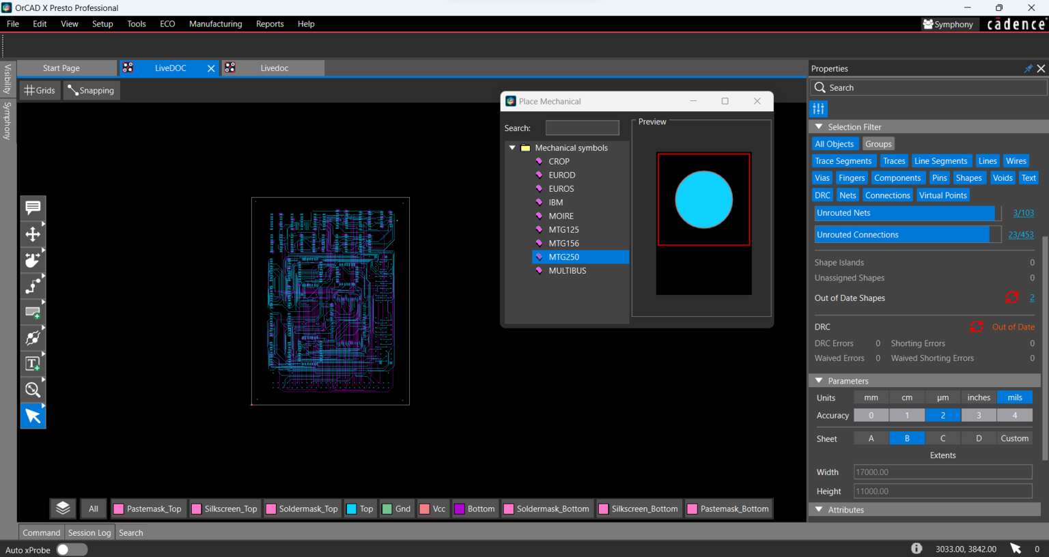
Task: Collapse the Mechanical symbols tree folder
Action: pyautogui.click(x=512, y=147)
